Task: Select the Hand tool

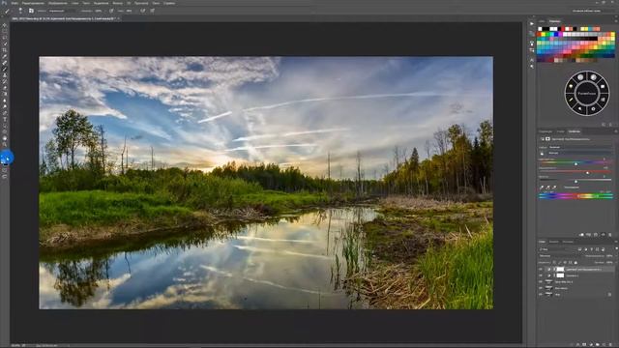Action: point(4,138)
